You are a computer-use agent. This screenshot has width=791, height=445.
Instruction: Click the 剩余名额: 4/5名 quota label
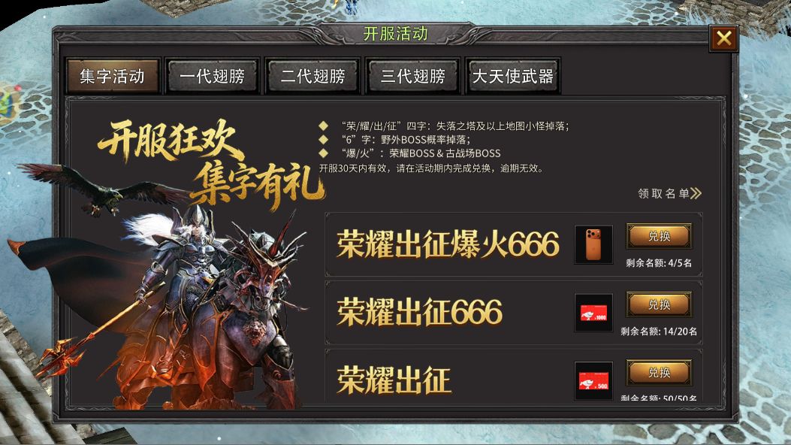pos(659,263)
